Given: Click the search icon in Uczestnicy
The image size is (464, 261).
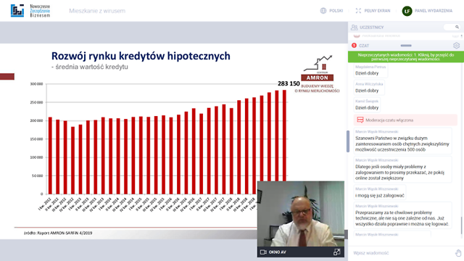Looking at the screenshot, I should 457,27.
